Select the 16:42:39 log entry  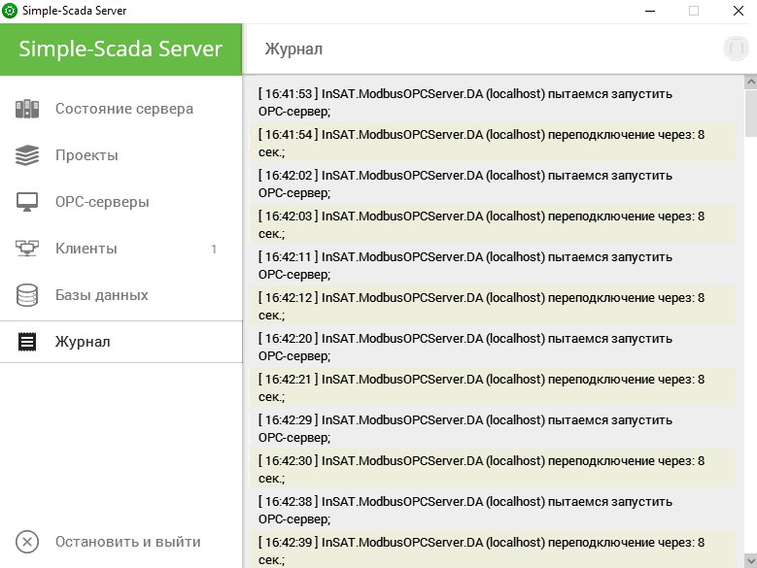tap(493, 550)
